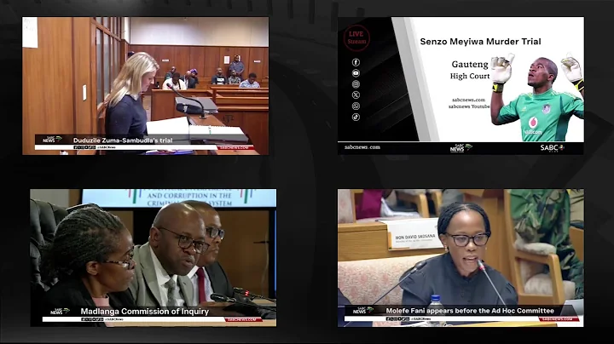Click red SABCNEWS.COM tag on Madlanga feed
The image size is (614, 344).
tap(243, 319)
